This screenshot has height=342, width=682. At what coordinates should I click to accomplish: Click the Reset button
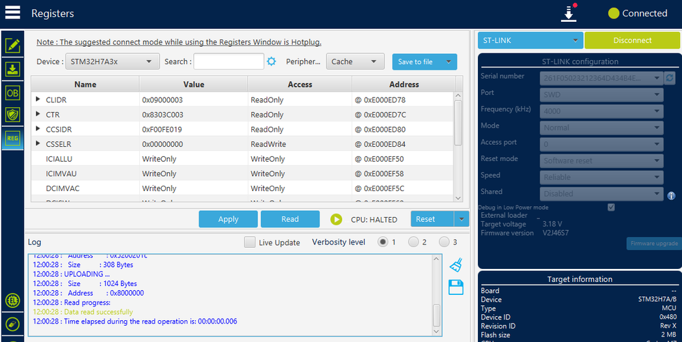click(432, 219)
